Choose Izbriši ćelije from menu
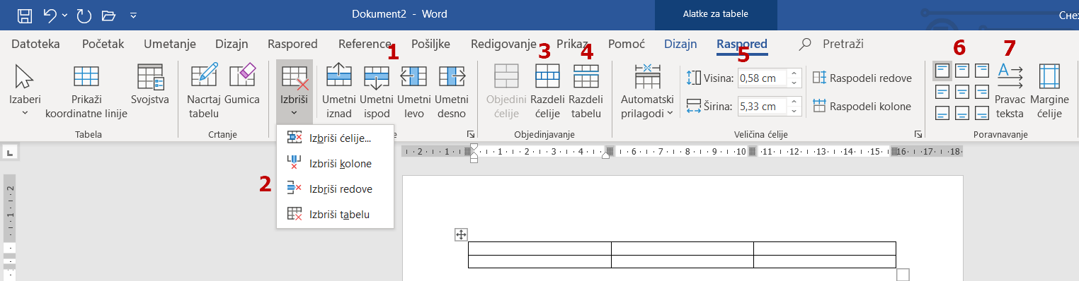This screenshot has width=1079, height=281. [335, 138]
